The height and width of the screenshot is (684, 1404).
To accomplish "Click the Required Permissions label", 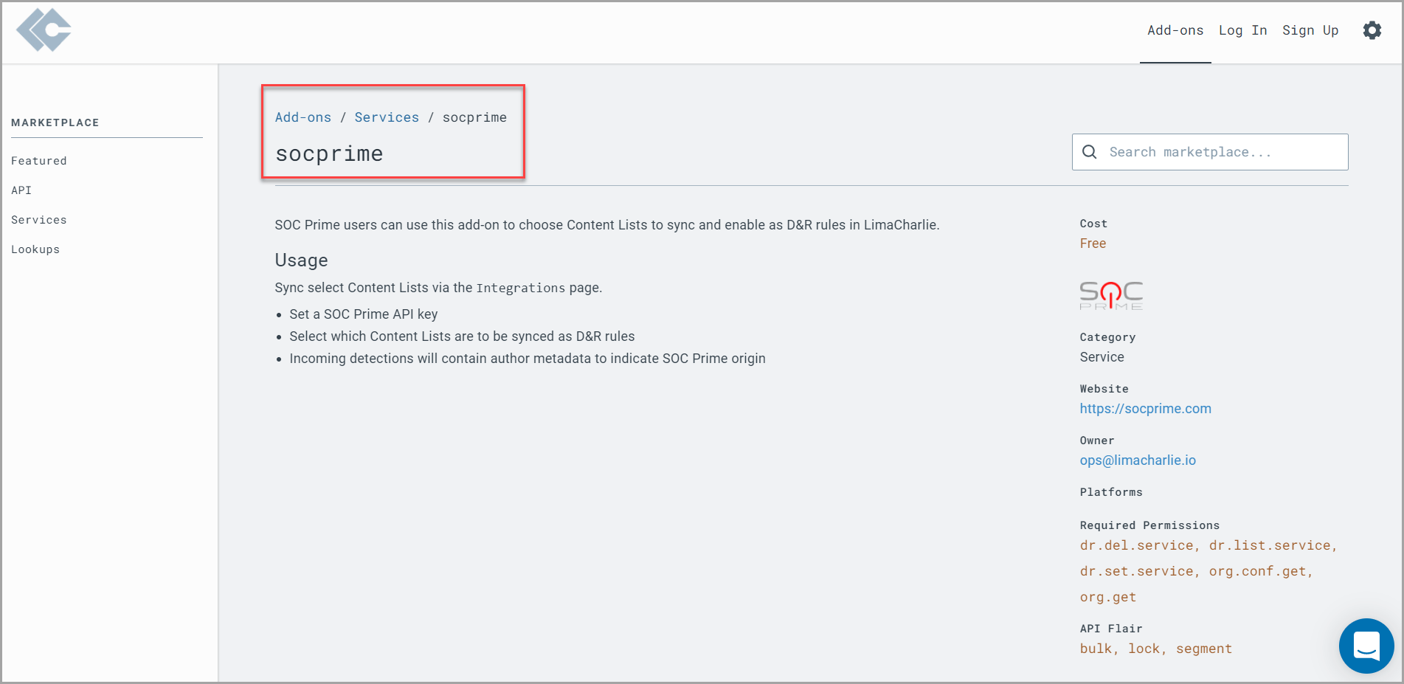I will click(x=1149, y=525).
